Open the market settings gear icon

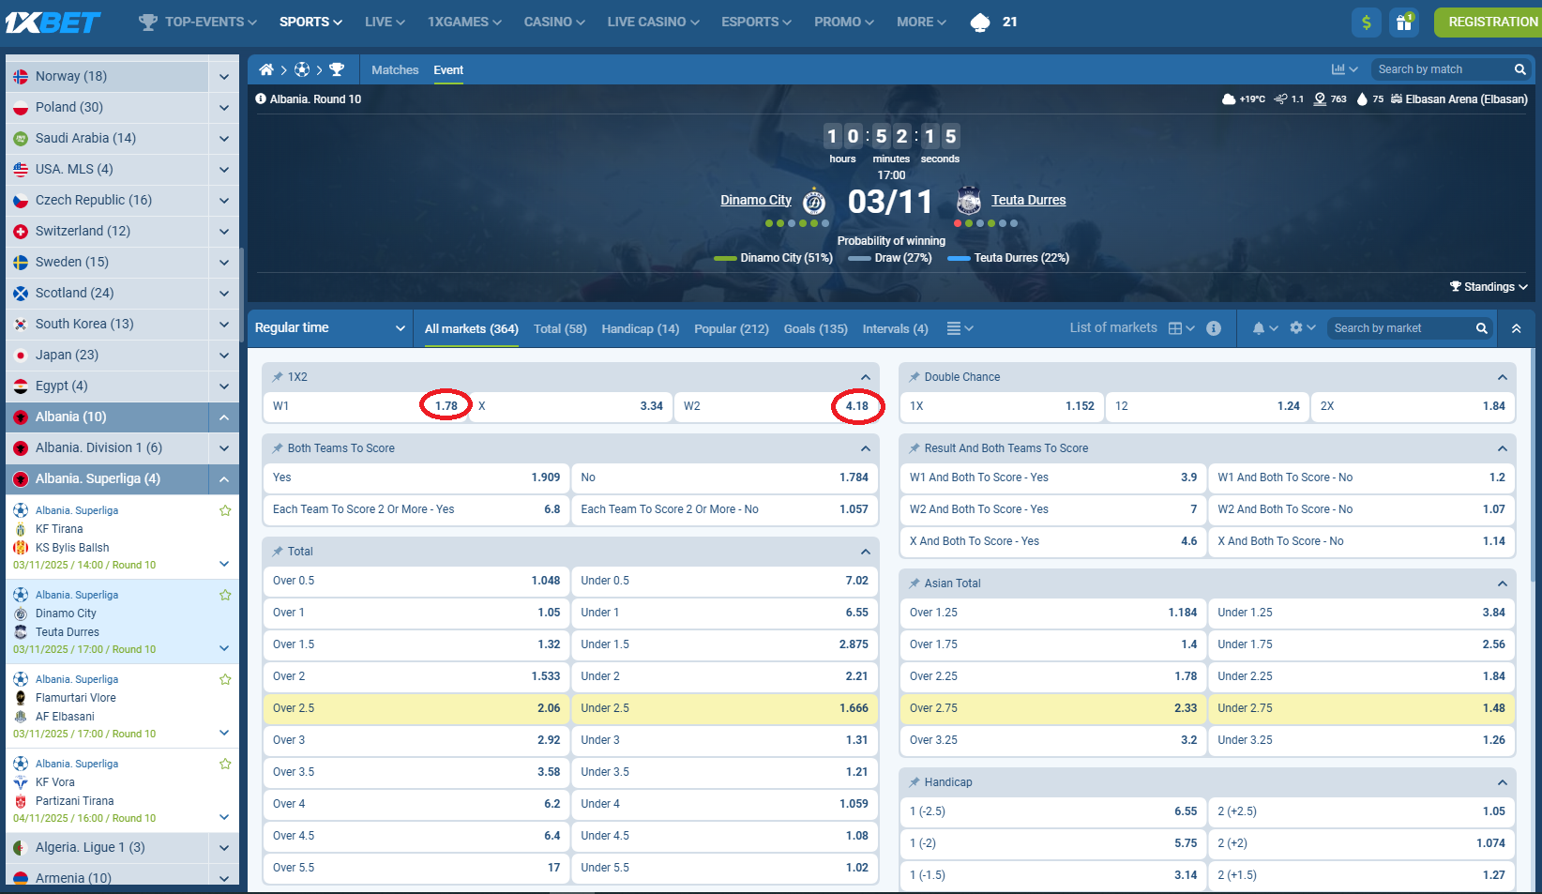tap(1296, 328)
